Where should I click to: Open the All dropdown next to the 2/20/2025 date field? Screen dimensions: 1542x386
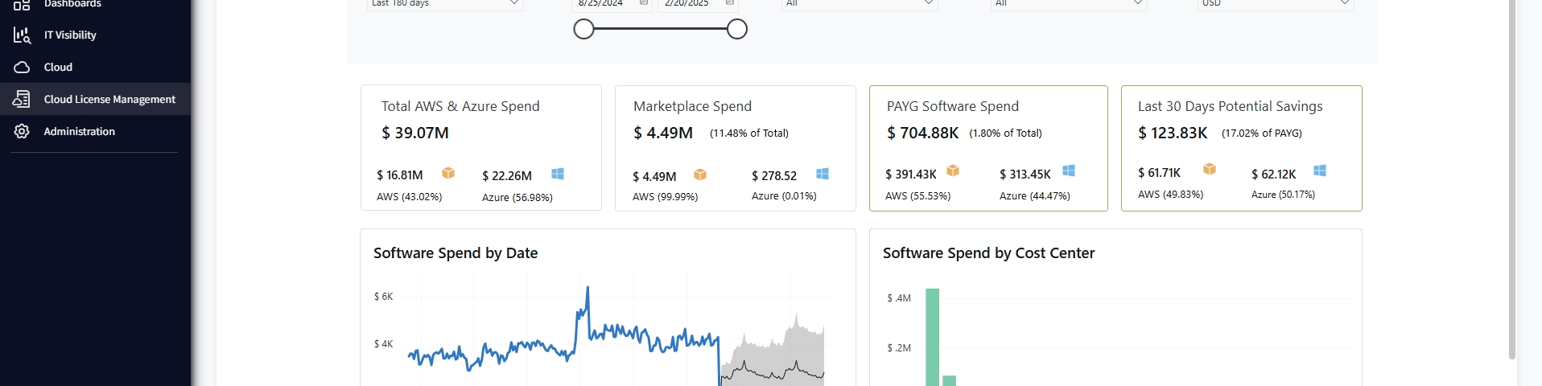860,4
